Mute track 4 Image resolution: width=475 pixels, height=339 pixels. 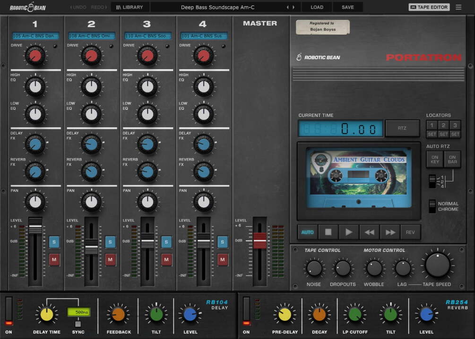[223, 259]
